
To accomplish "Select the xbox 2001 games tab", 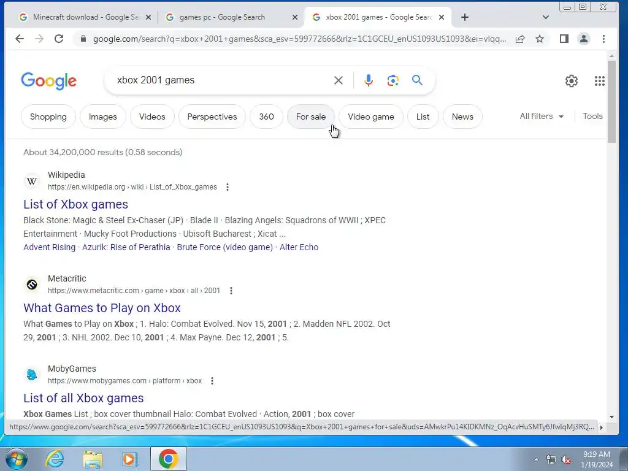I will click(377, 17).
